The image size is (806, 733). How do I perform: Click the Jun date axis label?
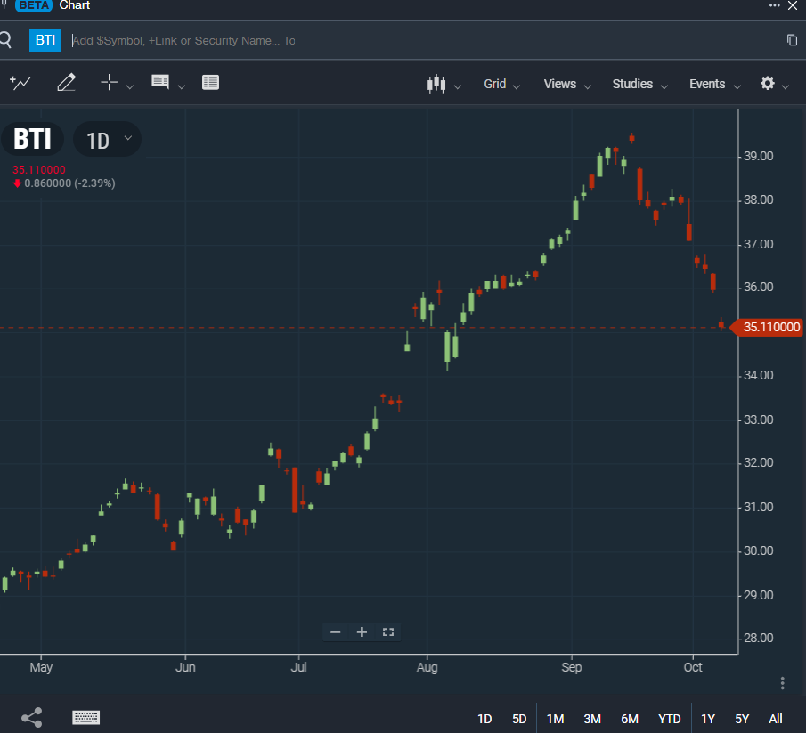(x=185, y=667)
